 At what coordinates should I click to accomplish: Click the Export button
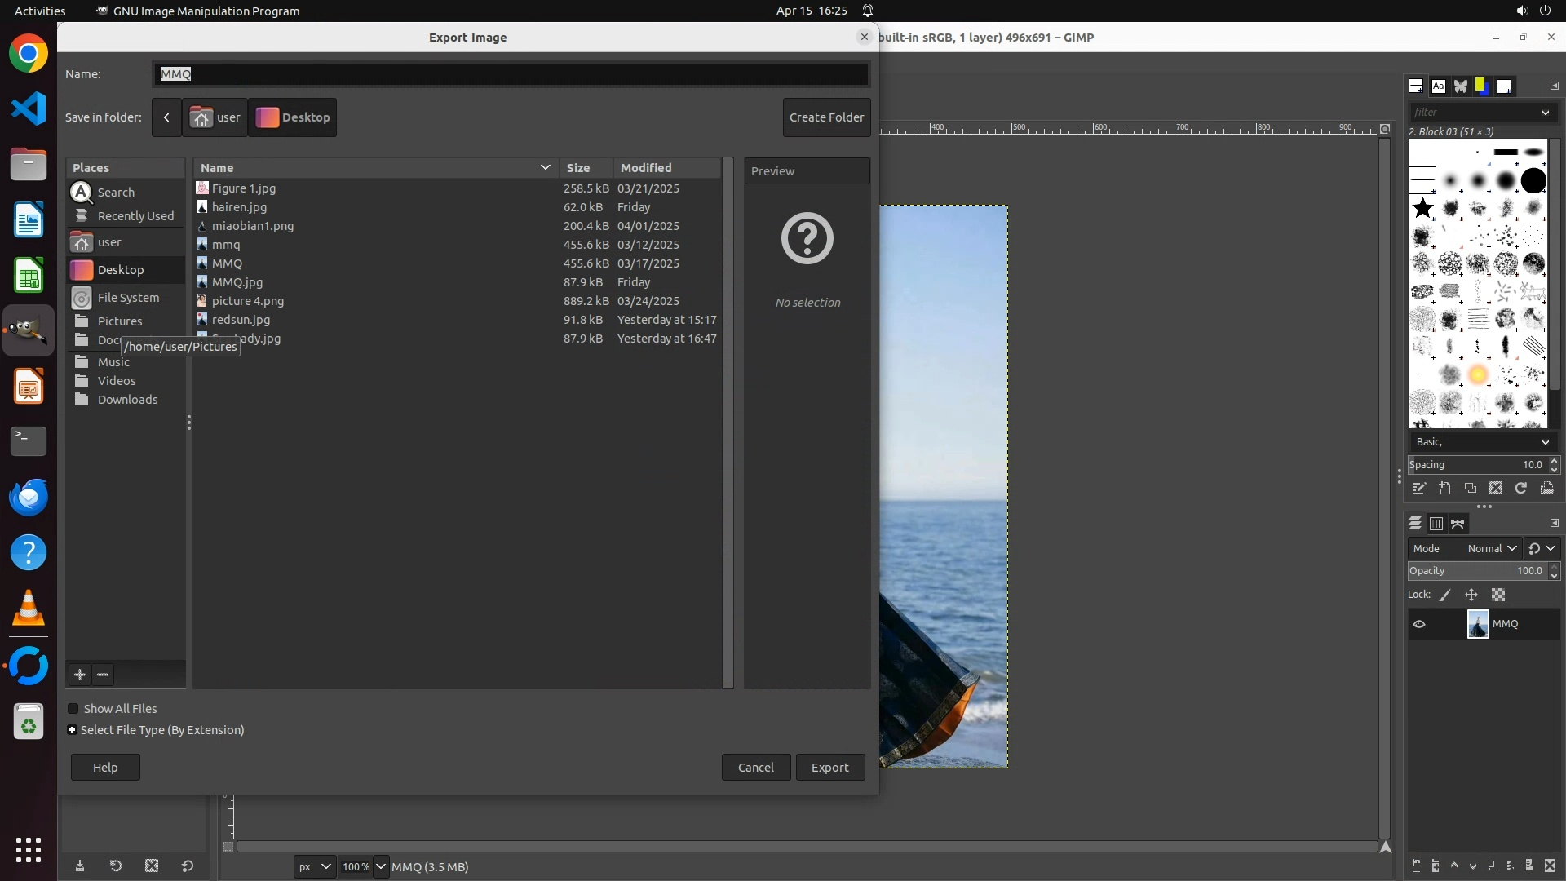click(829, 768)
